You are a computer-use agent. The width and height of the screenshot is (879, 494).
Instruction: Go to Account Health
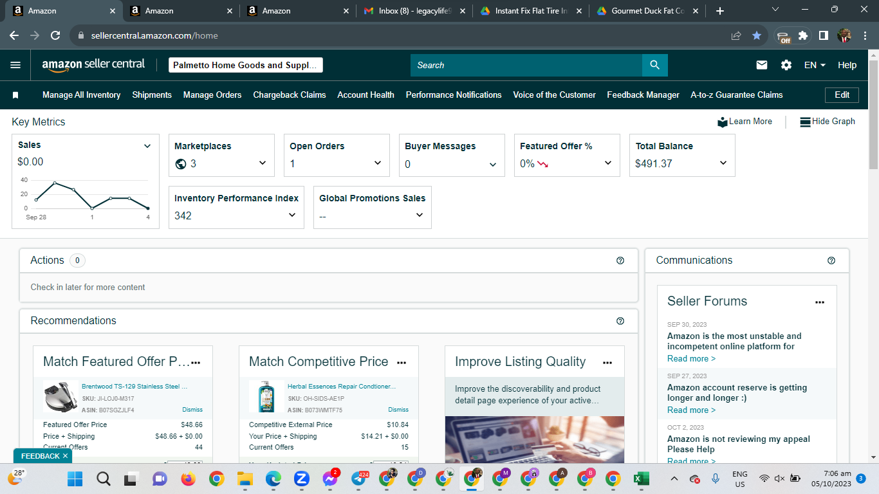click(366, 95)
